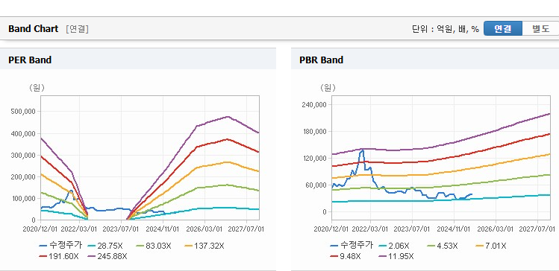Toggle 11.95X legend entry in PBR Band
Image resolution: width=559 pixels, height=271 pixels.
point(396,256)
